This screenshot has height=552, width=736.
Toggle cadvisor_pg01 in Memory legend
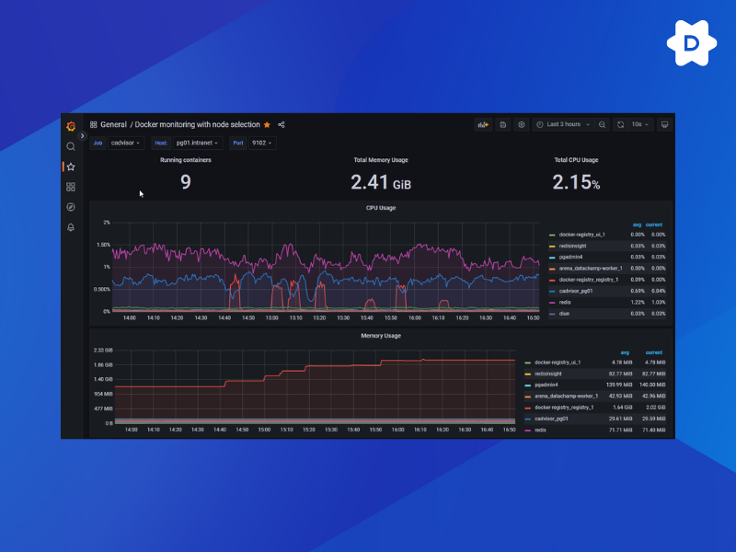[x=551, y=419]
